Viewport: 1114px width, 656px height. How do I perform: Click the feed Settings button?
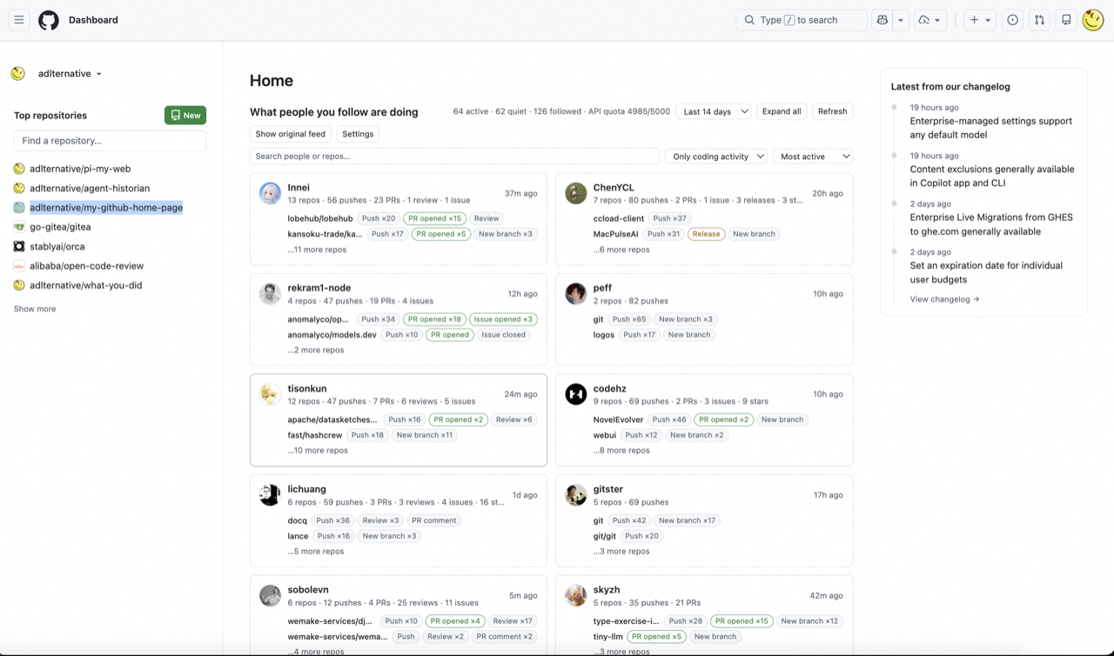coord(358,134)
